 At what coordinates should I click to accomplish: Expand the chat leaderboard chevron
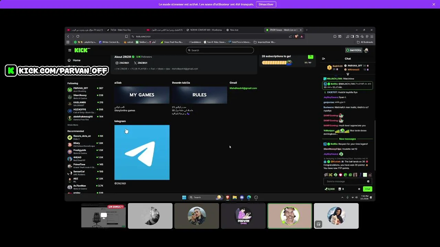[x=348, y=74]
